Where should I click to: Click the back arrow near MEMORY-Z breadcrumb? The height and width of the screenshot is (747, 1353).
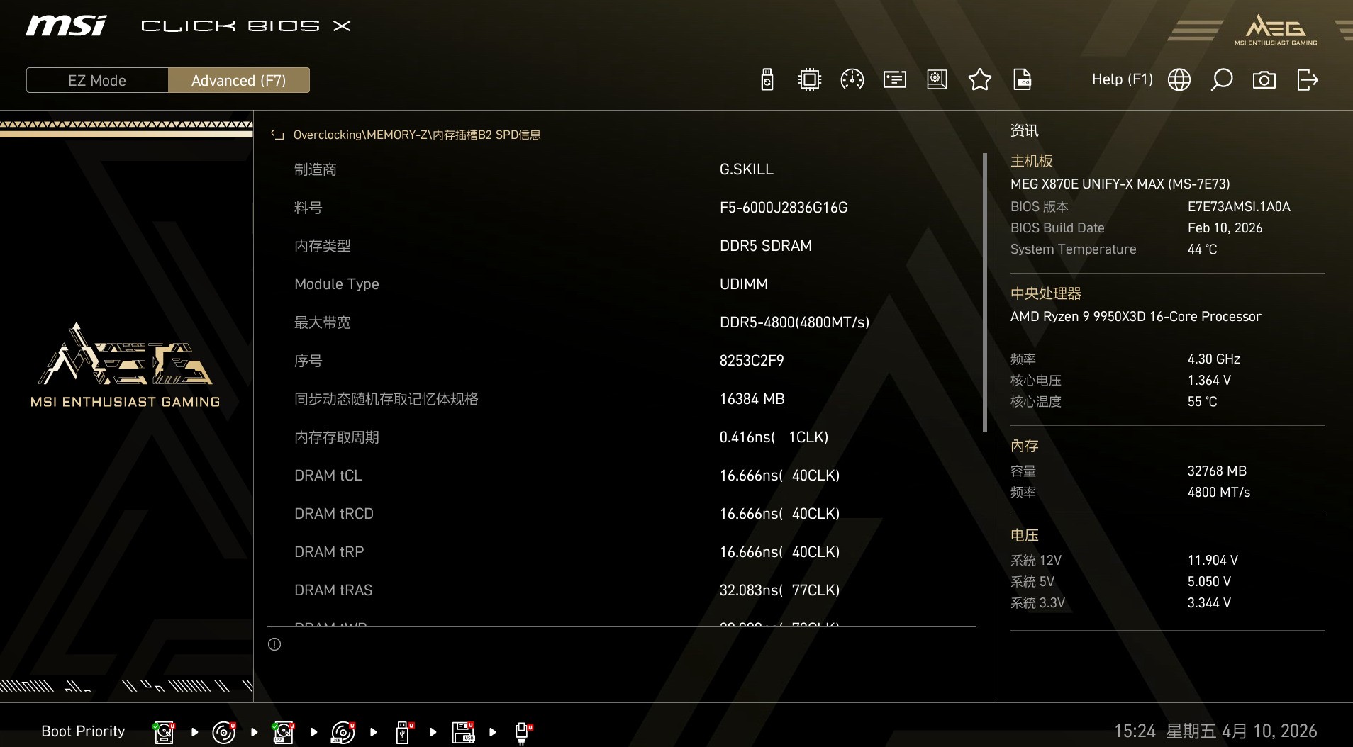(x=277, y=135)
